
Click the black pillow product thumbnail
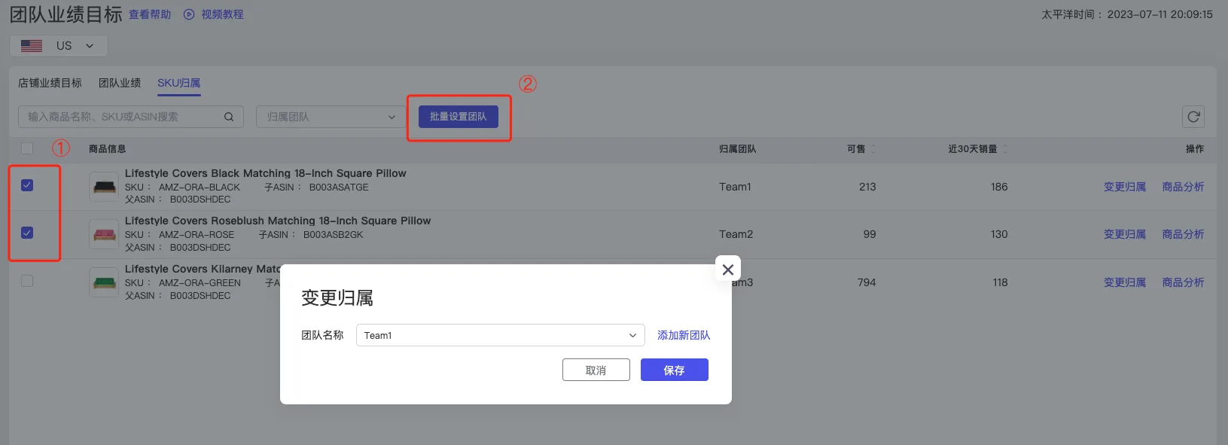[104, 186]
